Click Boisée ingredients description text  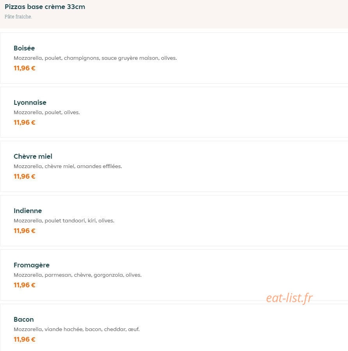[x=95, y=58]
